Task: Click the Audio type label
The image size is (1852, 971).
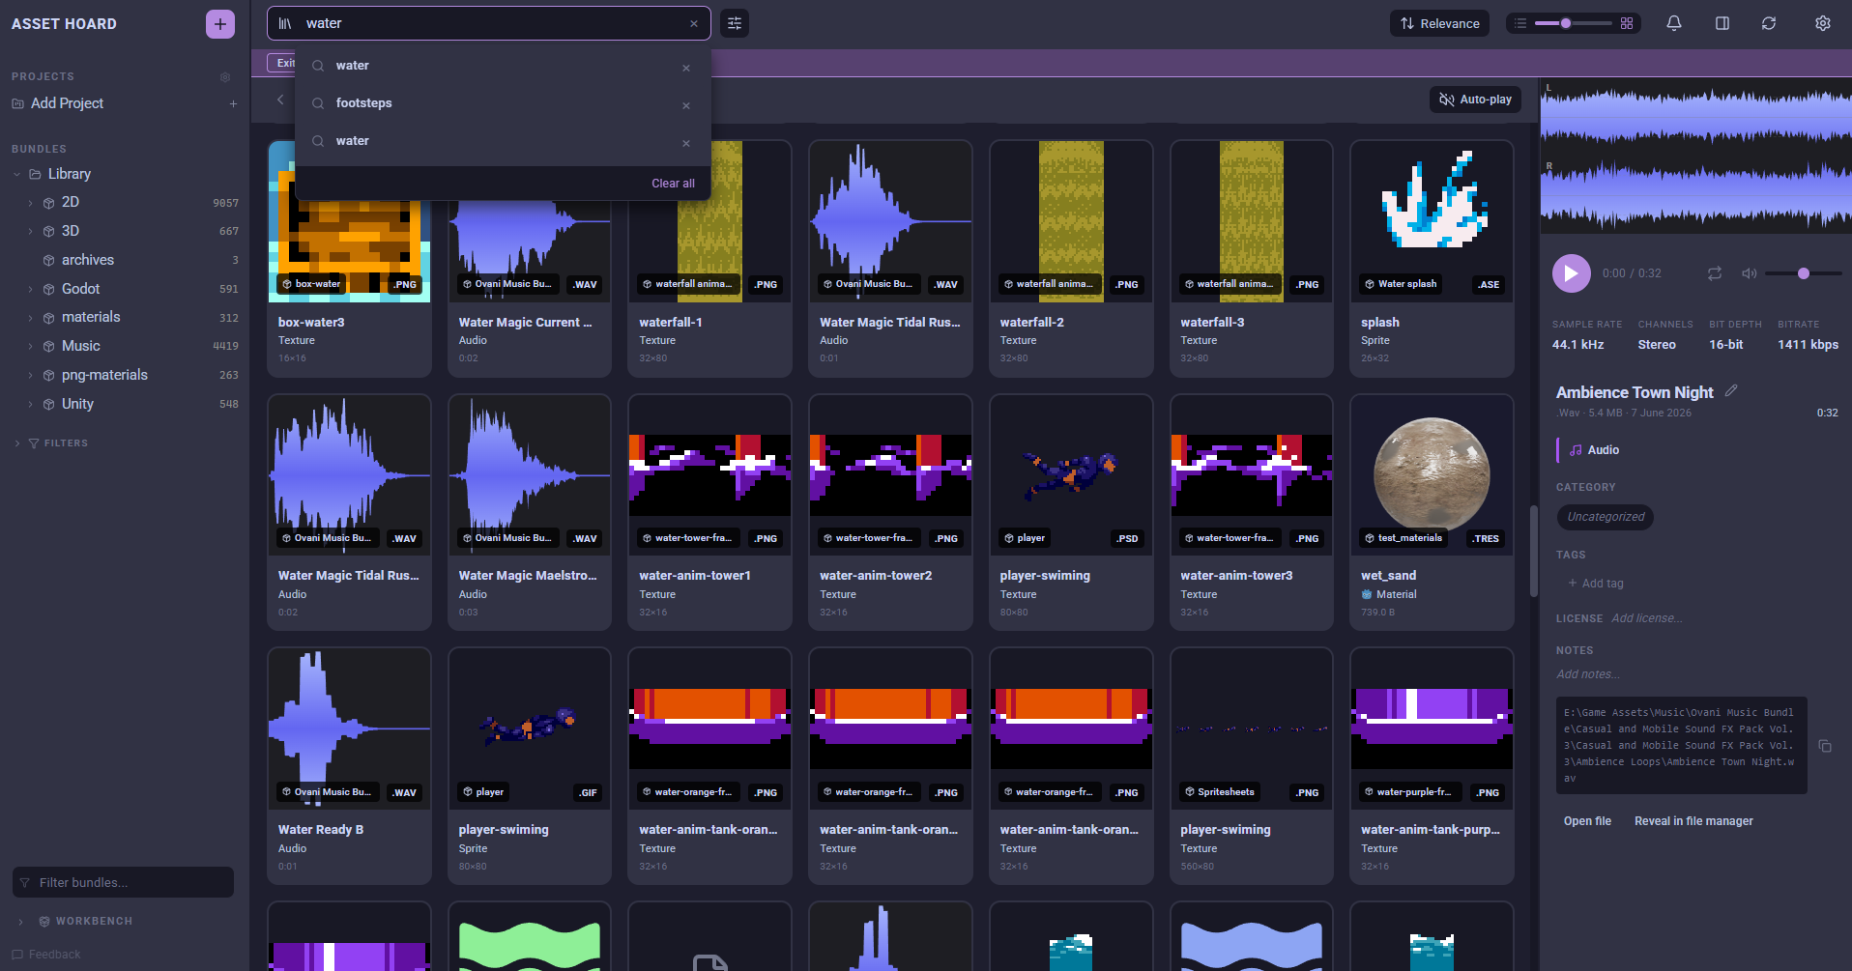Action: 1603,450
